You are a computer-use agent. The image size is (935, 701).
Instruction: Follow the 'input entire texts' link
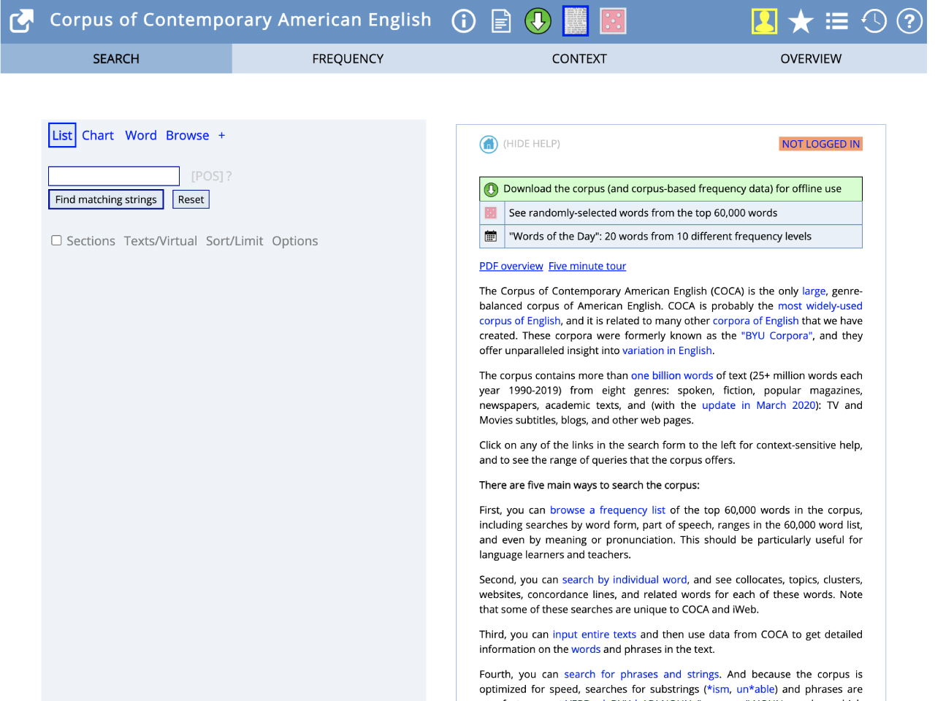click(x=595, y=635)
